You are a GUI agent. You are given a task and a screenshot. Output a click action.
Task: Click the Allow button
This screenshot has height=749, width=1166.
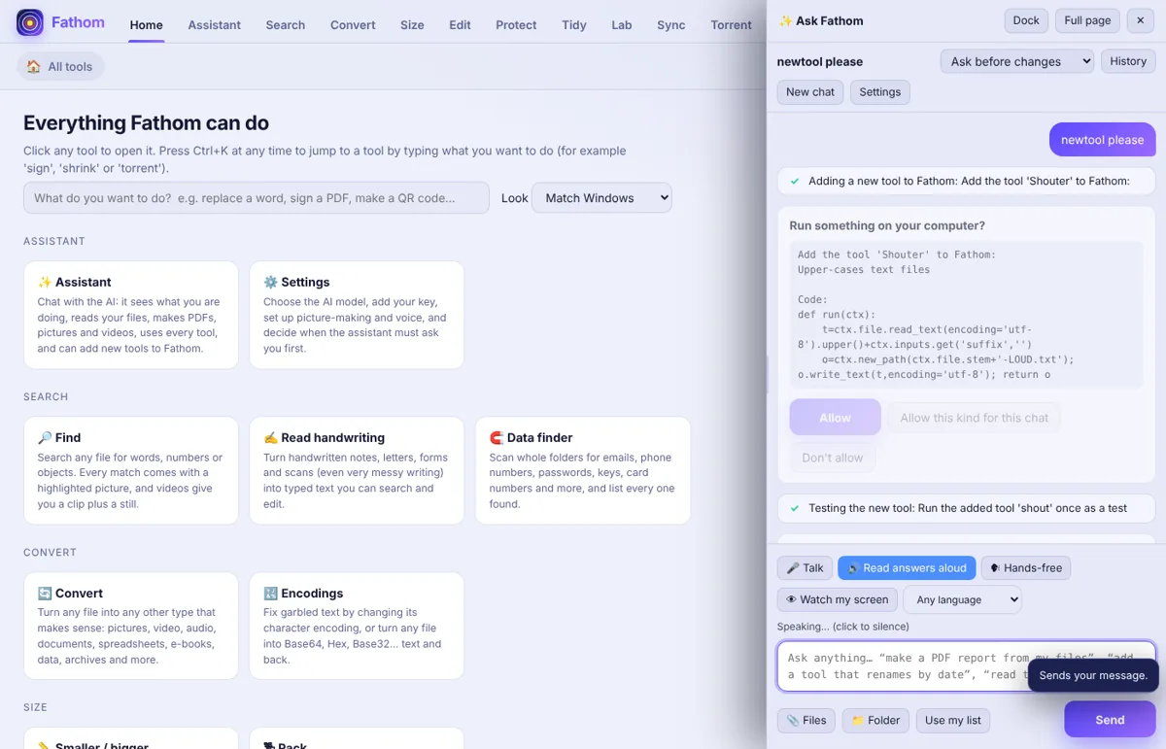(x=835, y=418)
